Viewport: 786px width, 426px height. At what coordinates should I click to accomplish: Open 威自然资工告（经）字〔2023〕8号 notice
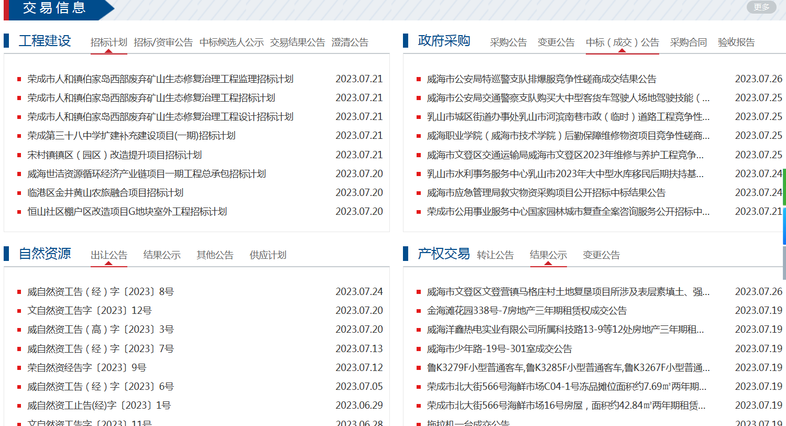point(101,292)
